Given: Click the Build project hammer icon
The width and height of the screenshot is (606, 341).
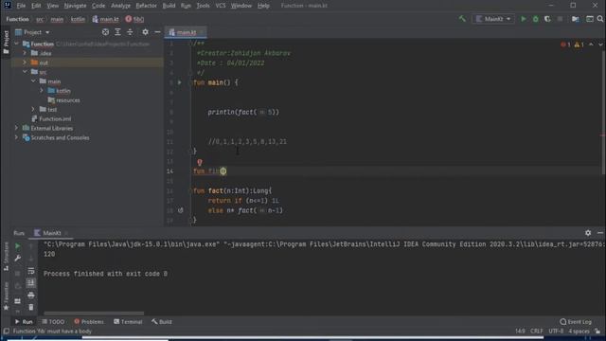Looking at the screenshot, I should pos(462,19).
